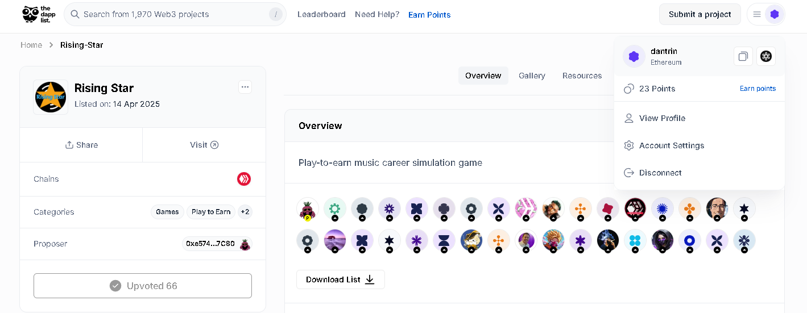Click the Visit button
807x313 pixels.
click(x=204, y=145)
